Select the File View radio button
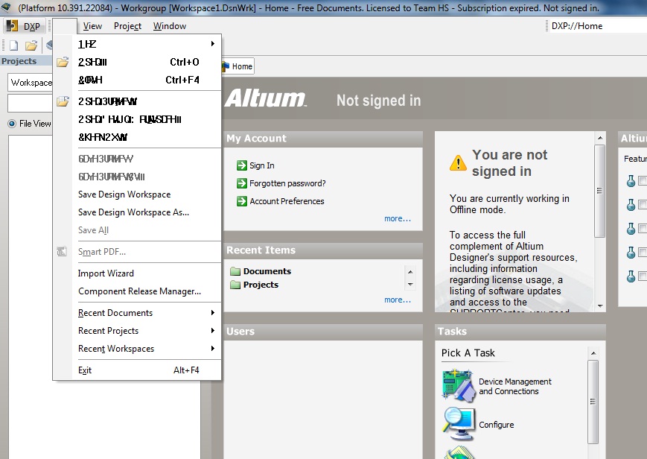The image size is (647, 459). [x=12, y=124]
